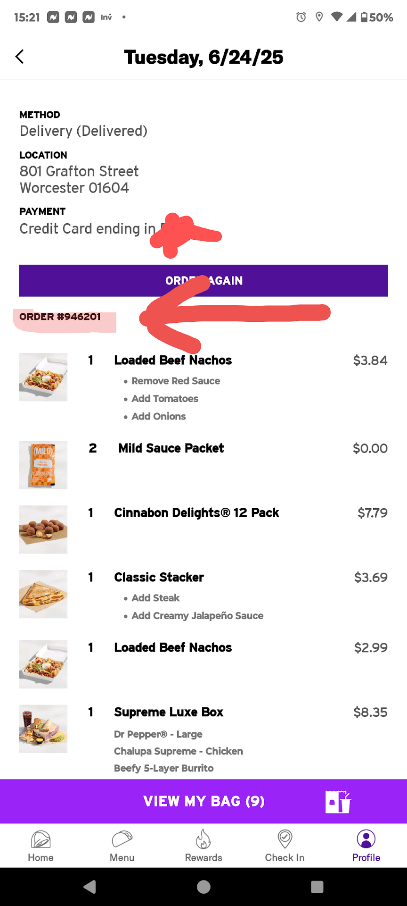Tap Cinnabon Delights 12 Pack item title
This screenshot has width=407, height=906.
click(x=196, y=513)
